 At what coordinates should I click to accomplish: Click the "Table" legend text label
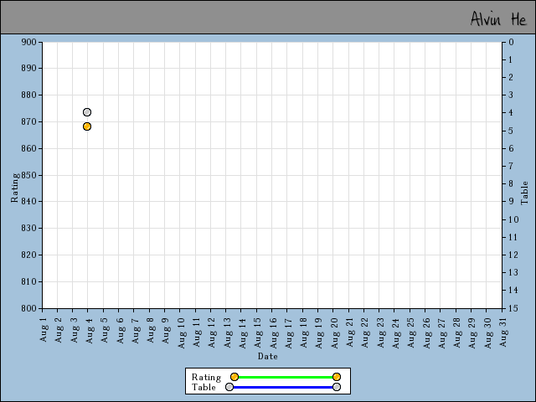pos(204,387)
